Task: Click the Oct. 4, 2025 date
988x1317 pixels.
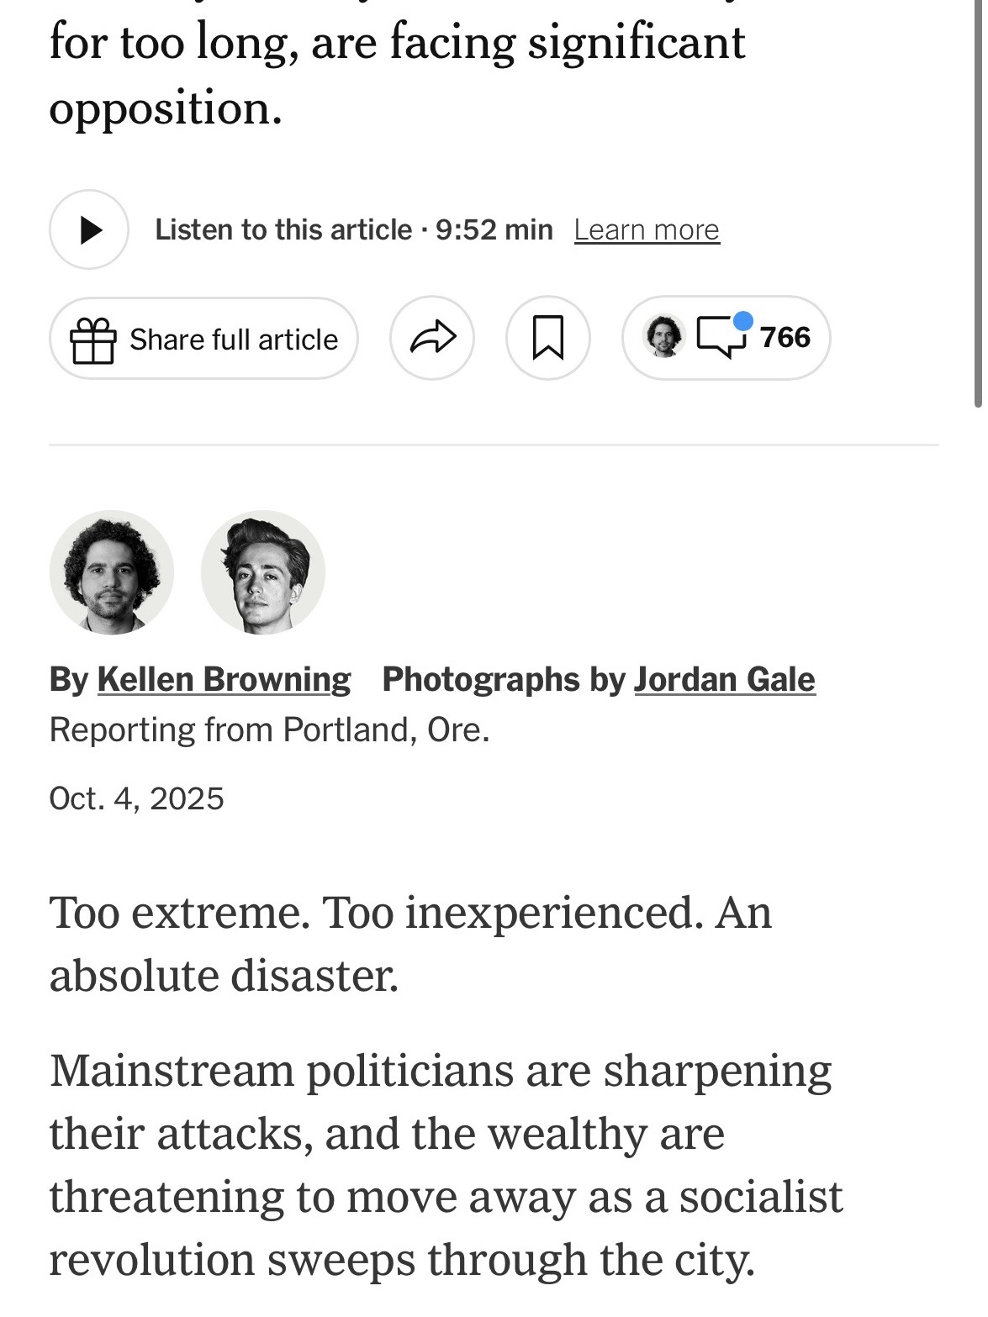Action: click(x=137, y=798)
